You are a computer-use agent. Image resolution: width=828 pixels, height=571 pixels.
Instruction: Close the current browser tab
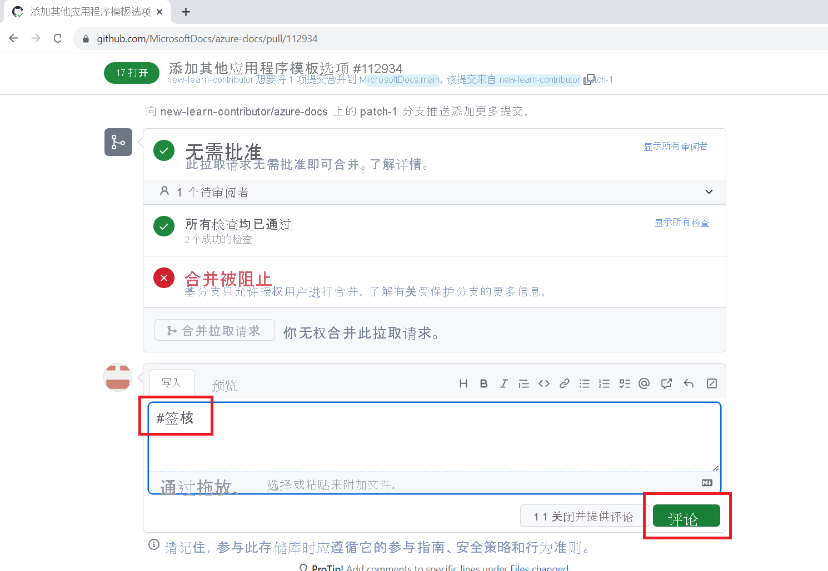click(159, 12)
